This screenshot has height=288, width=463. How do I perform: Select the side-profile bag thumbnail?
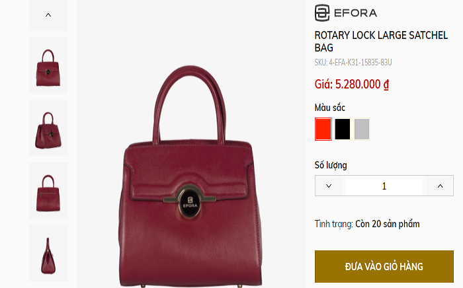tap(48, 254)
